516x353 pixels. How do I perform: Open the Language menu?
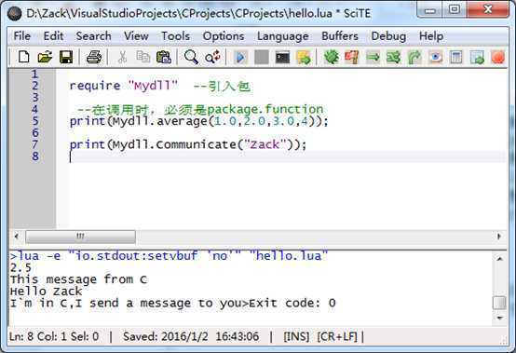pos(282,36)
